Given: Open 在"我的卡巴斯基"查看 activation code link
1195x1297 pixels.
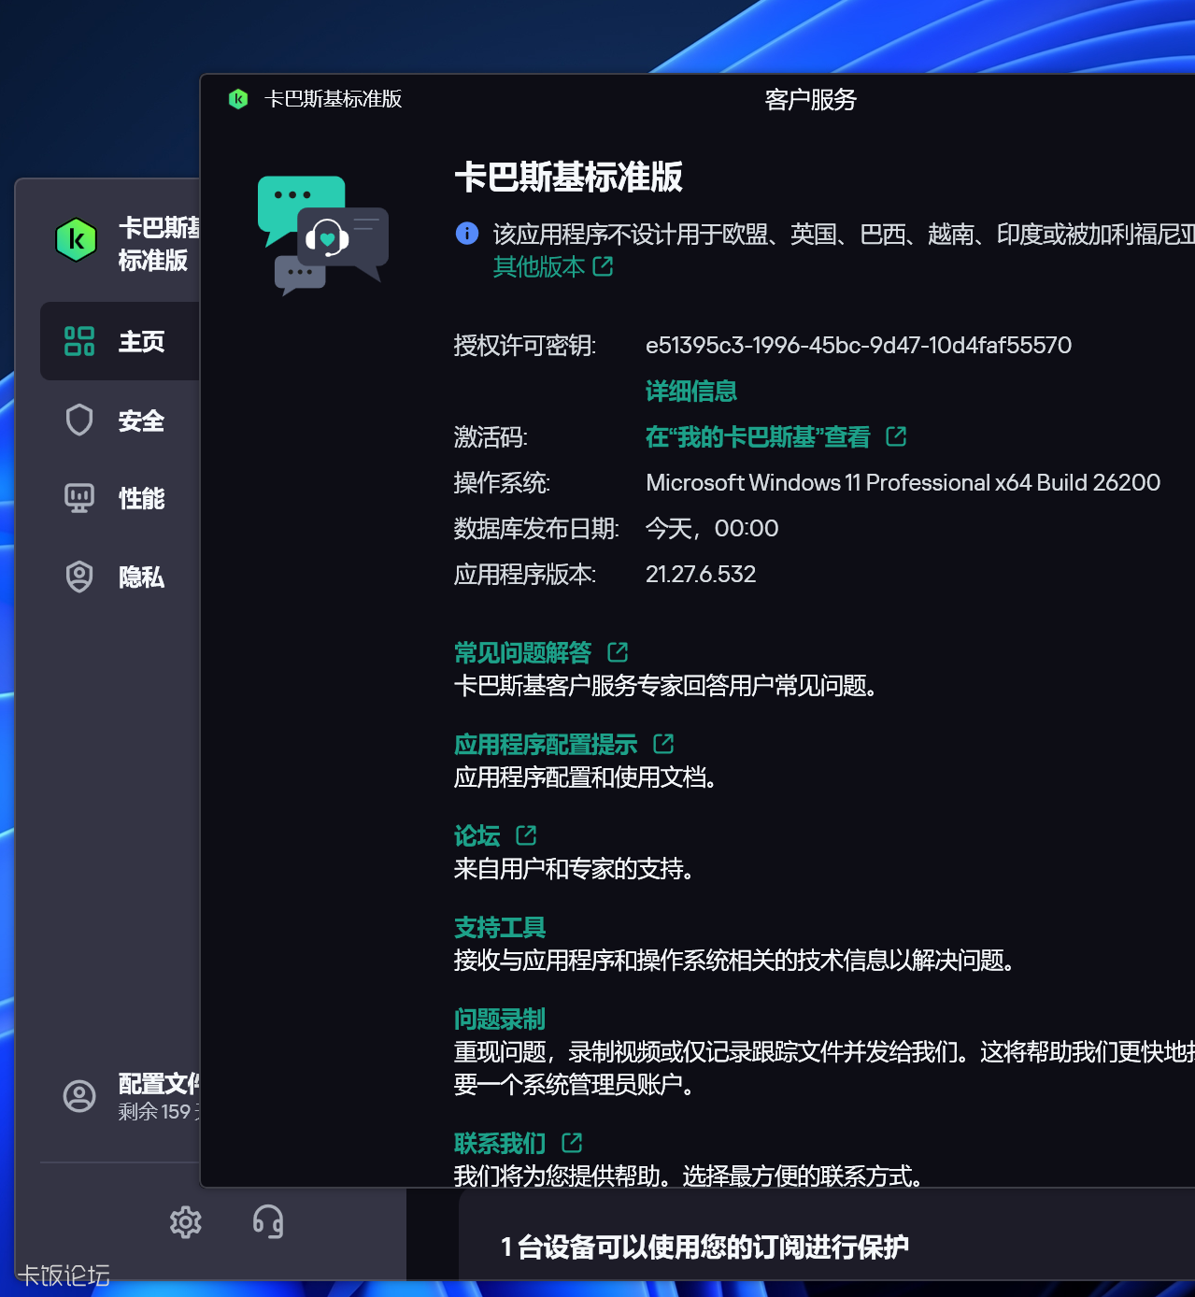Looking at the screenshot, I should [x=758, y=436].
